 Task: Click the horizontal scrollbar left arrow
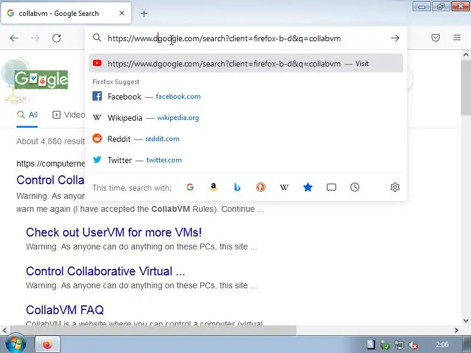point(5,330)
